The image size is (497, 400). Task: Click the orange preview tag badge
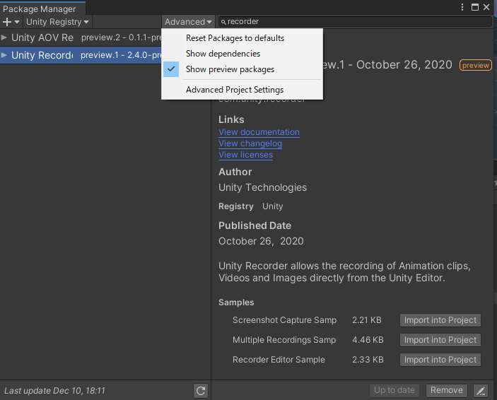pyautogui.click(x=476, y=65)
